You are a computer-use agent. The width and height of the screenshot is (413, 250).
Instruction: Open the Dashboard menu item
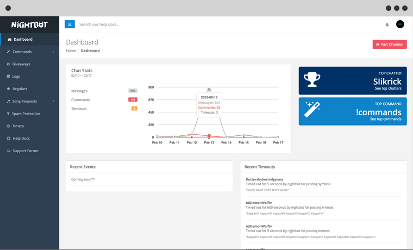click(x=29, y=39)
